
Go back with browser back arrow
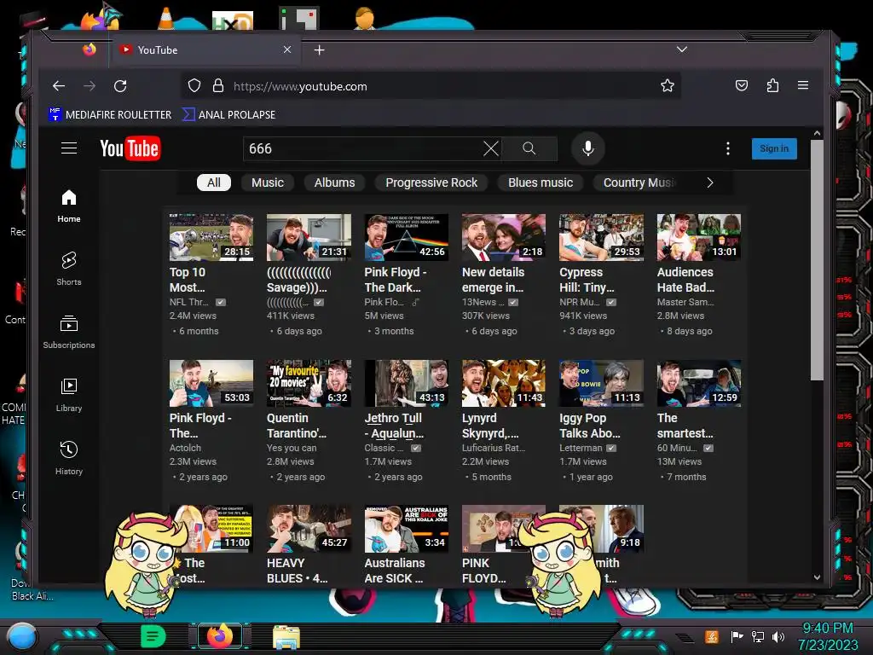click(59, 86)
